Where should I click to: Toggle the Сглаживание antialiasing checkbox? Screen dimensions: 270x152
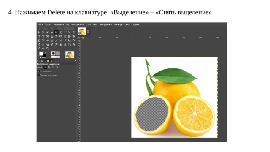tap(38, 71)
